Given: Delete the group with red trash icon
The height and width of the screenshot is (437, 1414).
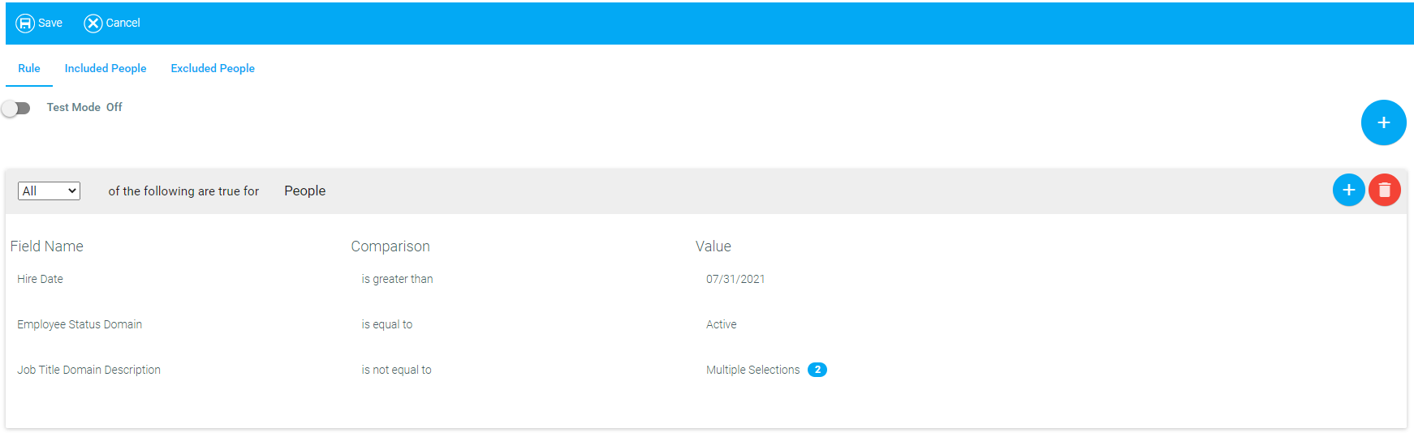Looking at the screenshot, I should [1384, 190].
